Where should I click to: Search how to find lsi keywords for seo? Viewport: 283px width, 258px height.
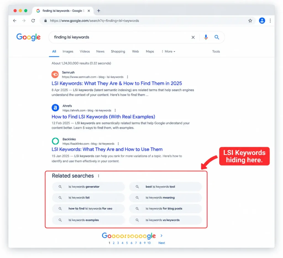point(88,208)
